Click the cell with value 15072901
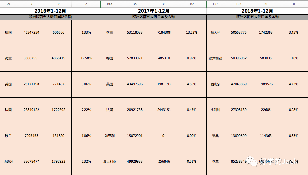 (x=135, y=136)
